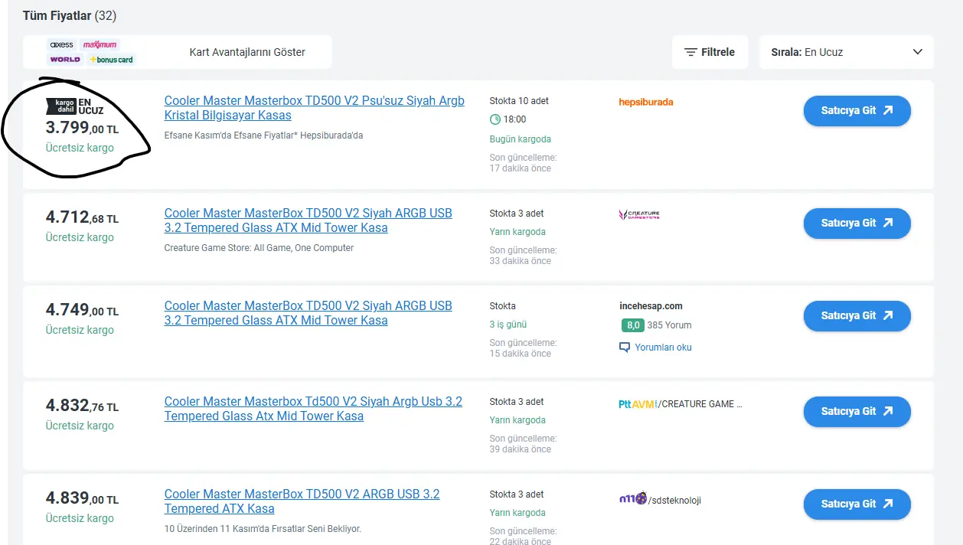Click the comment bubble icon beside Yorumları oku
Image resolution: width=963 pixels, height=545 pixels.
click(x=624, y=348)
